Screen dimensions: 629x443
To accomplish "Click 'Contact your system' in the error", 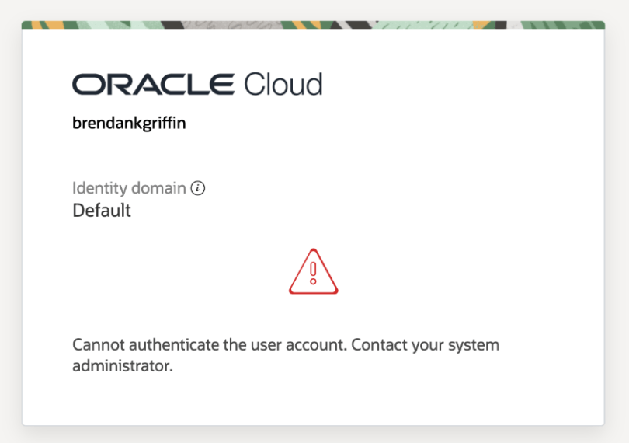I will 425,344.
